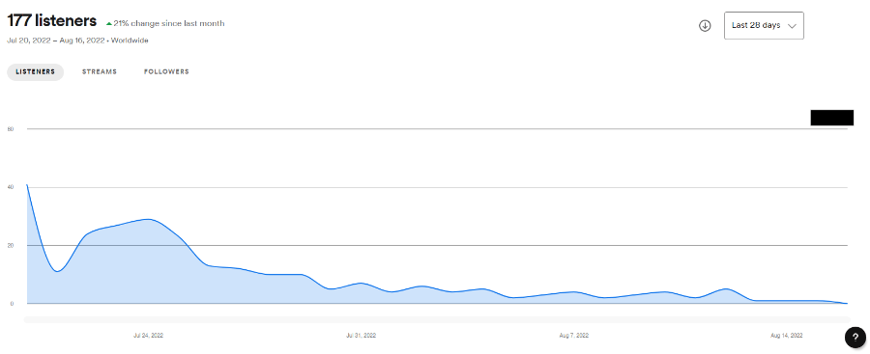
Task: Click the Aug 7, 2022 axis label
Action: pos(573,335)
